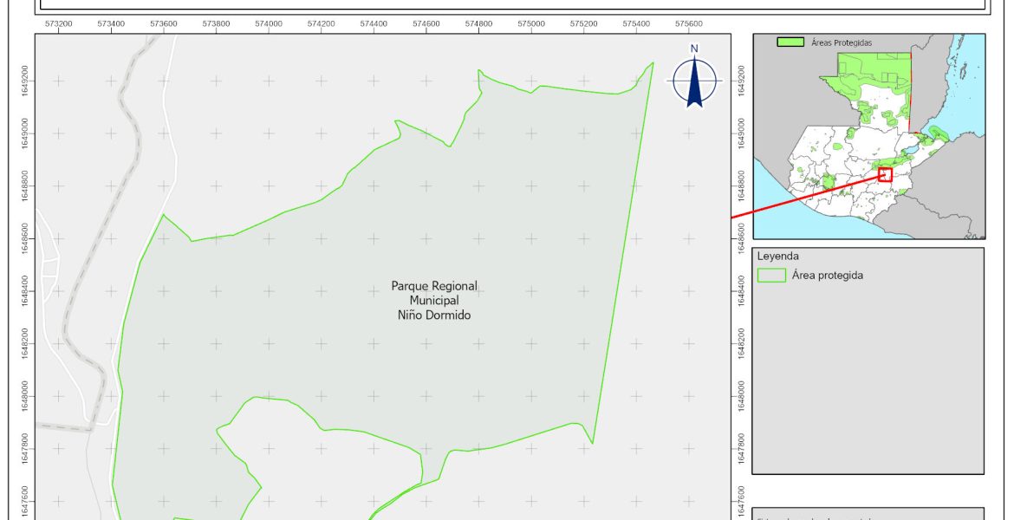Click the Área protegida legend label text

click(x=828, y=276)
